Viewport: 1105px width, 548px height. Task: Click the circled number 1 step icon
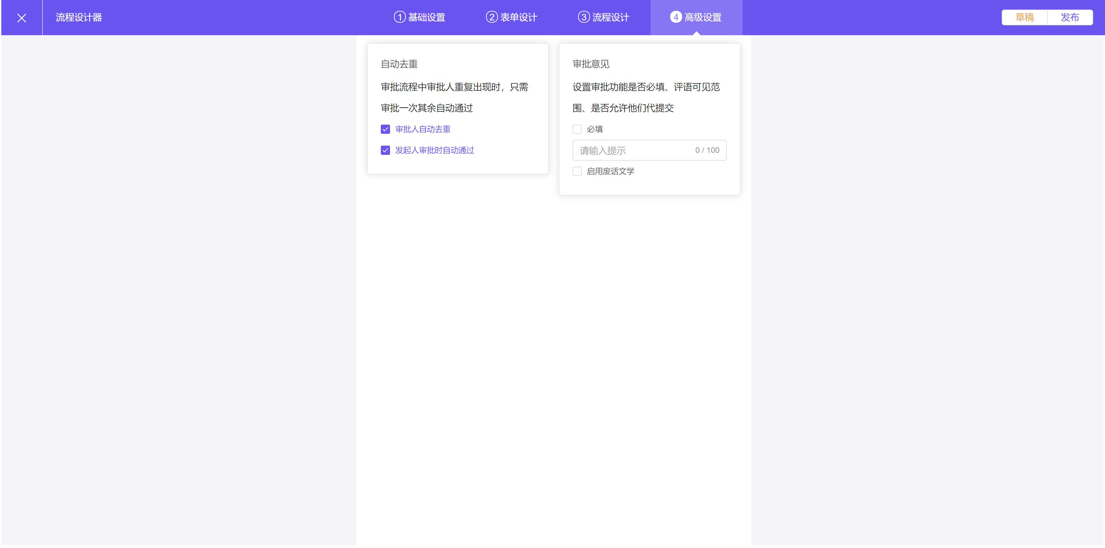click(399, 17)
